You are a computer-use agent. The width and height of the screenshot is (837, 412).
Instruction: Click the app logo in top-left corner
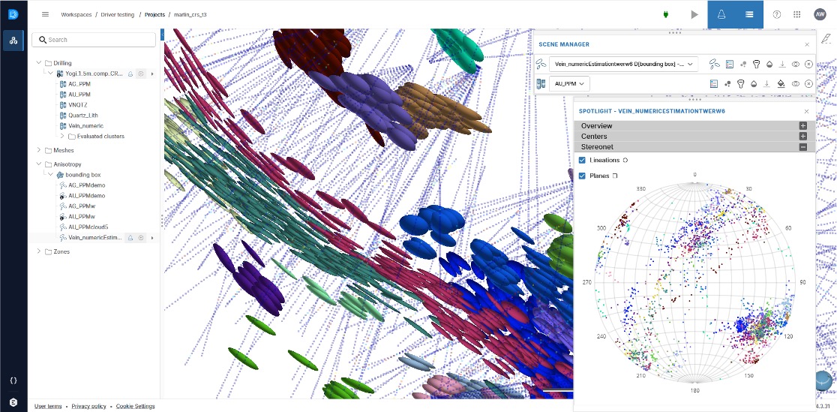(13, 14)
